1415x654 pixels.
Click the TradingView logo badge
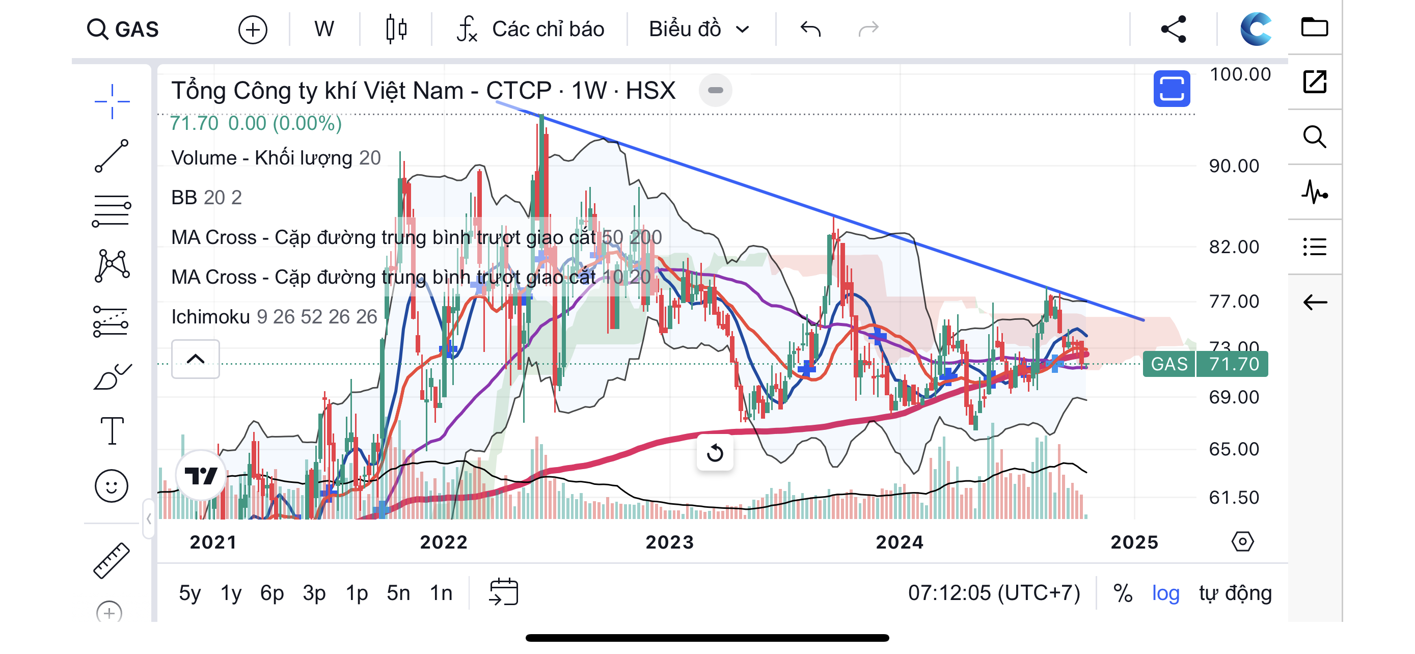[201, 475]
